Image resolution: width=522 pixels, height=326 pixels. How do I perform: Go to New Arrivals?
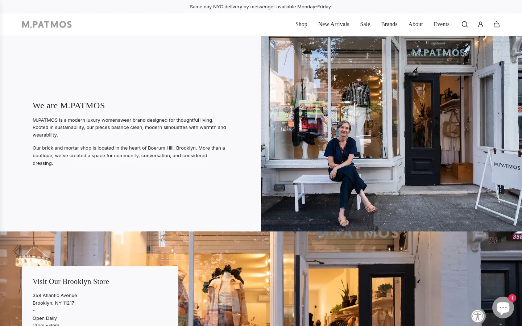click(333, 24)
